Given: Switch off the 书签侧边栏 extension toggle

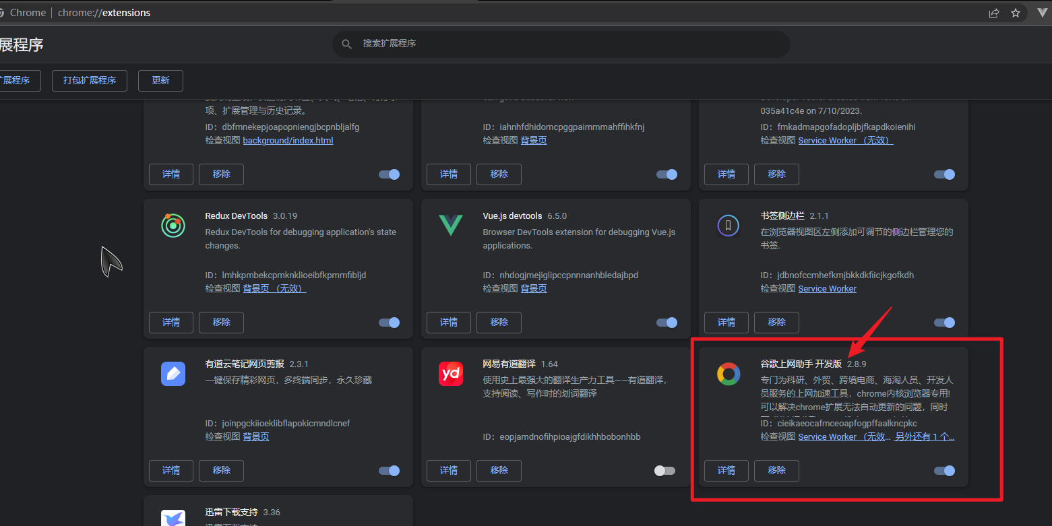Looking at the screenshot, I should pos(945,323).
